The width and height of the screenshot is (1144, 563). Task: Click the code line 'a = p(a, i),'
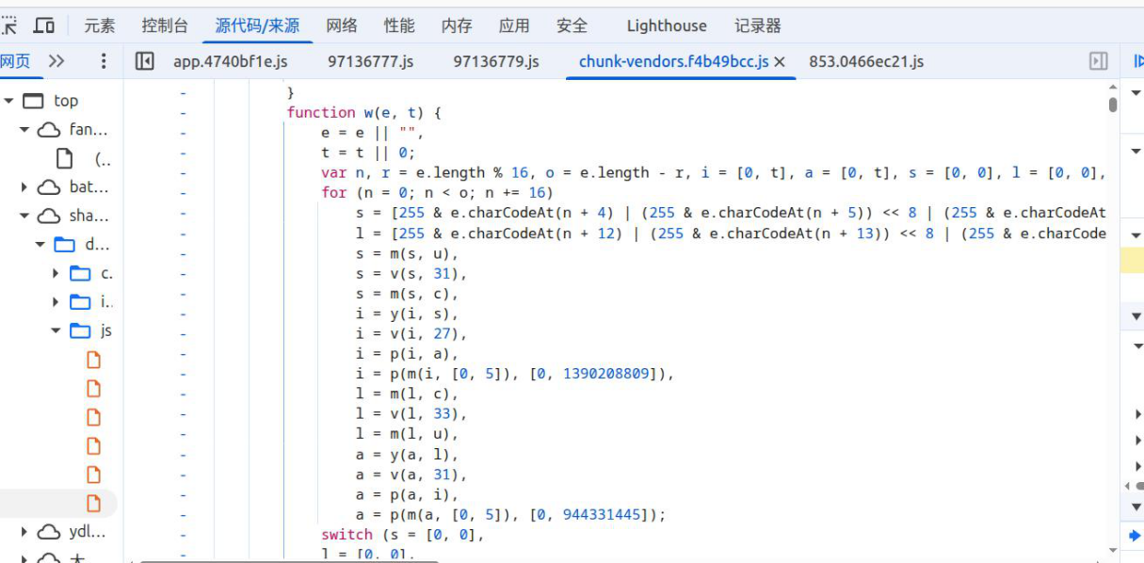pyautogui.click(x=407, y=494)
